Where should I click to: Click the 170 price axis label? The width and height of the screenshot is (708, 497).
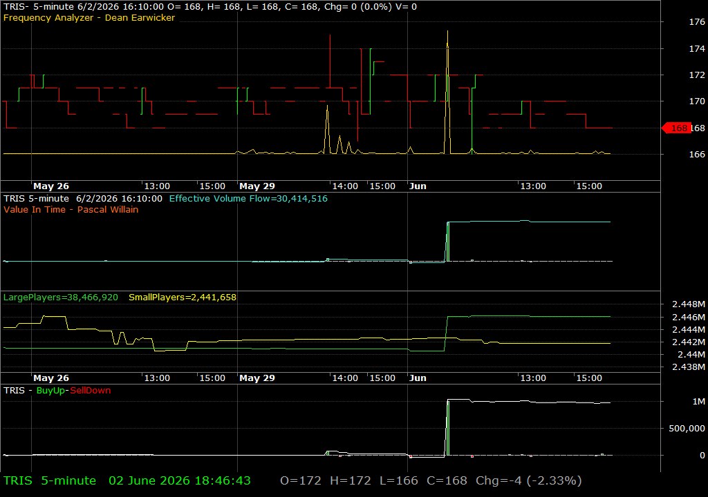pos(697,101)
